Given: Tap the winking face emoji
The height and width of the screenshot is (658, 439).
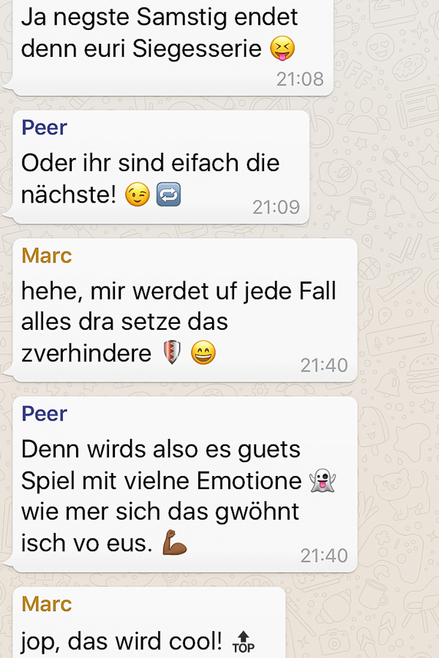Looking at the screenshot, I should click(138, 194).
